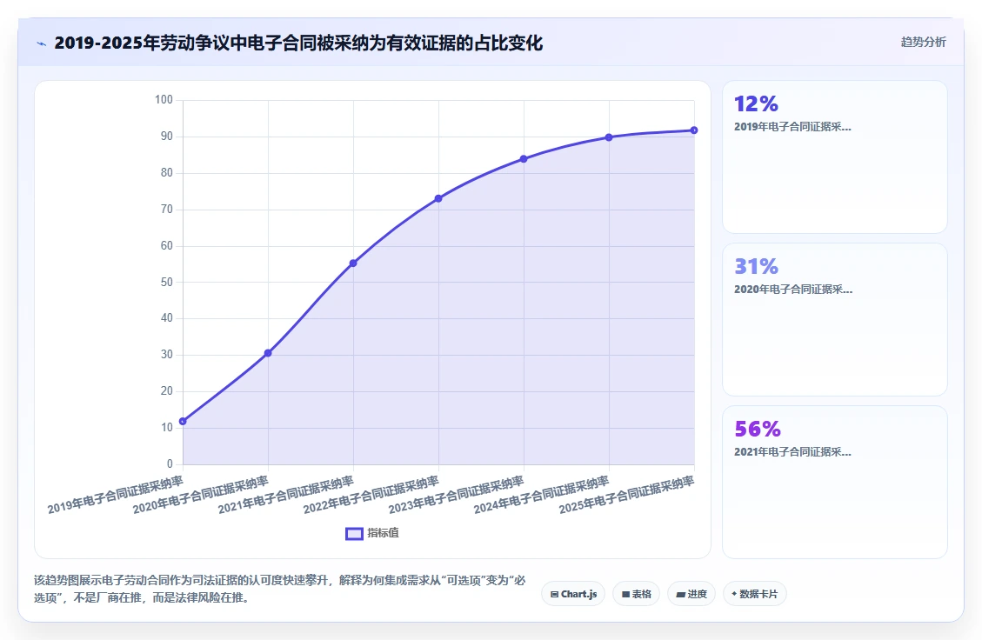Click the 2019 data point on the line
982x640 pixels.
point(183,422)
